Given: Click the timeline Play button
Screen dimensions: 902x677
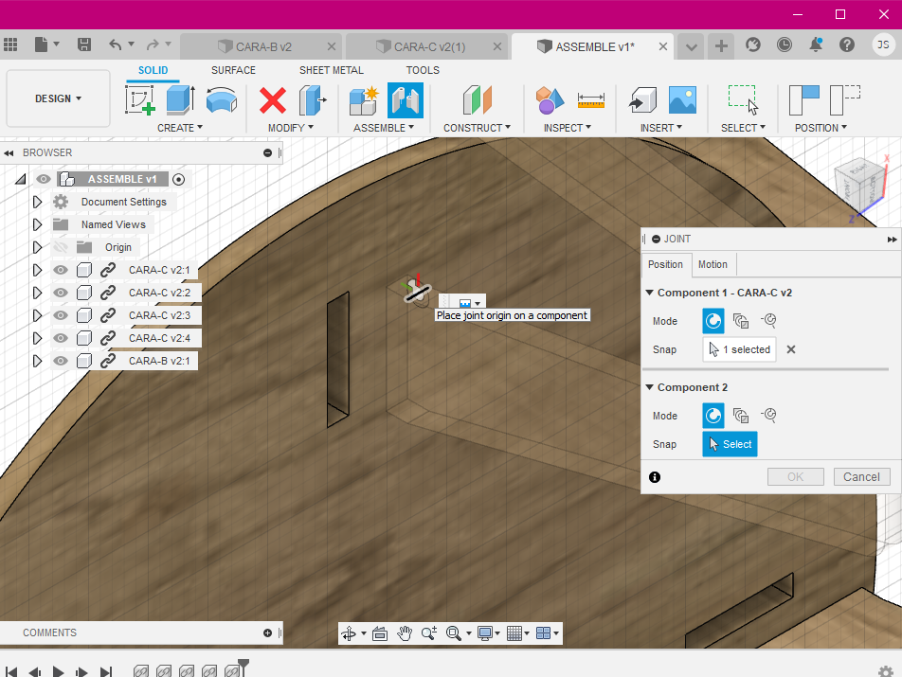Looking at the screenshot, I should pos(58,671).
